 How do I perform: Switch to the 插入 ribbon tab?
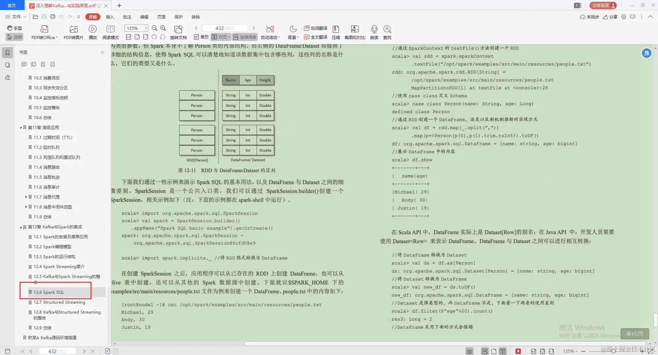[x=109, y=17]
